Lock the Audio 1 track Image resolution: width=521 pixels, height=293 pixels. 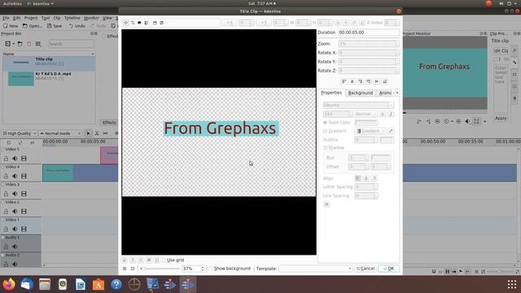(6, 247)
